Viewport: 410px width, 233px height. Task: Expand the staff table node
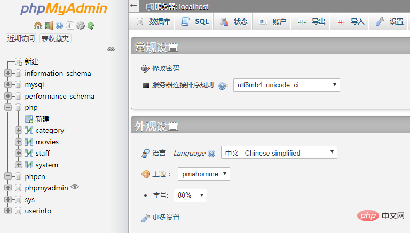(19, 153)
